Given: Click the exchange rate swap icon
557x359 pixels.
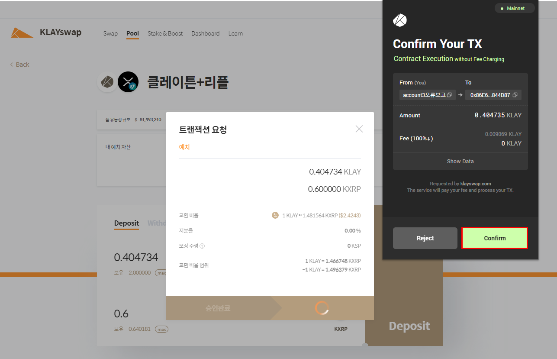Looking at the screenshot, I should click(275, 215).
